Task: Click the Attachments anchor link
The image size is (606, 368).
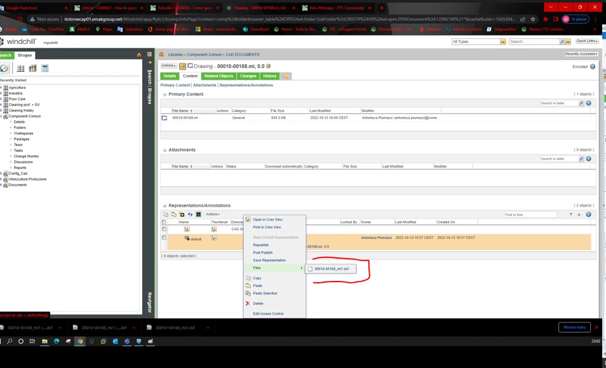Action: pyautogui.click(x=205, y=85)
